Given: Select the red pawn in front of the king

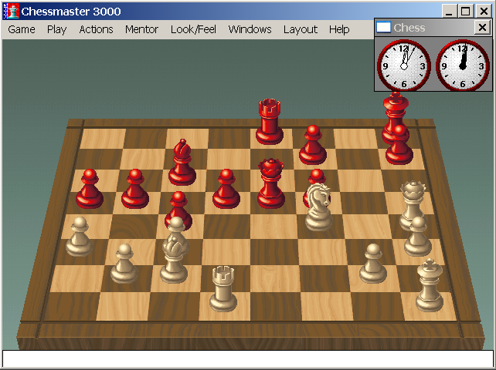Looking at the screenshot, I should (399, 145).
